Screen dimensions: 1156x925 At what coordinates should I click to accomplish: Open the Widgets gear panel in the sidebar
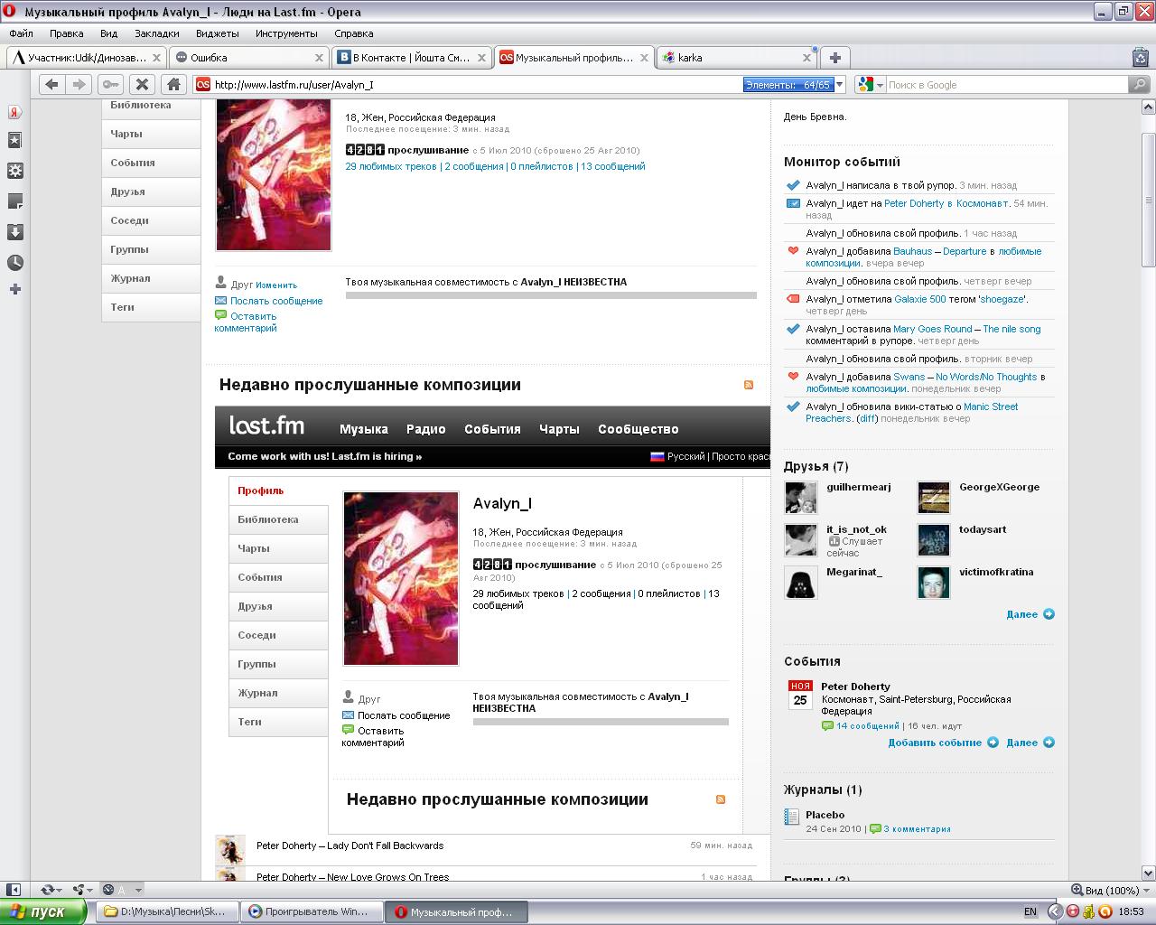point(14,171)
